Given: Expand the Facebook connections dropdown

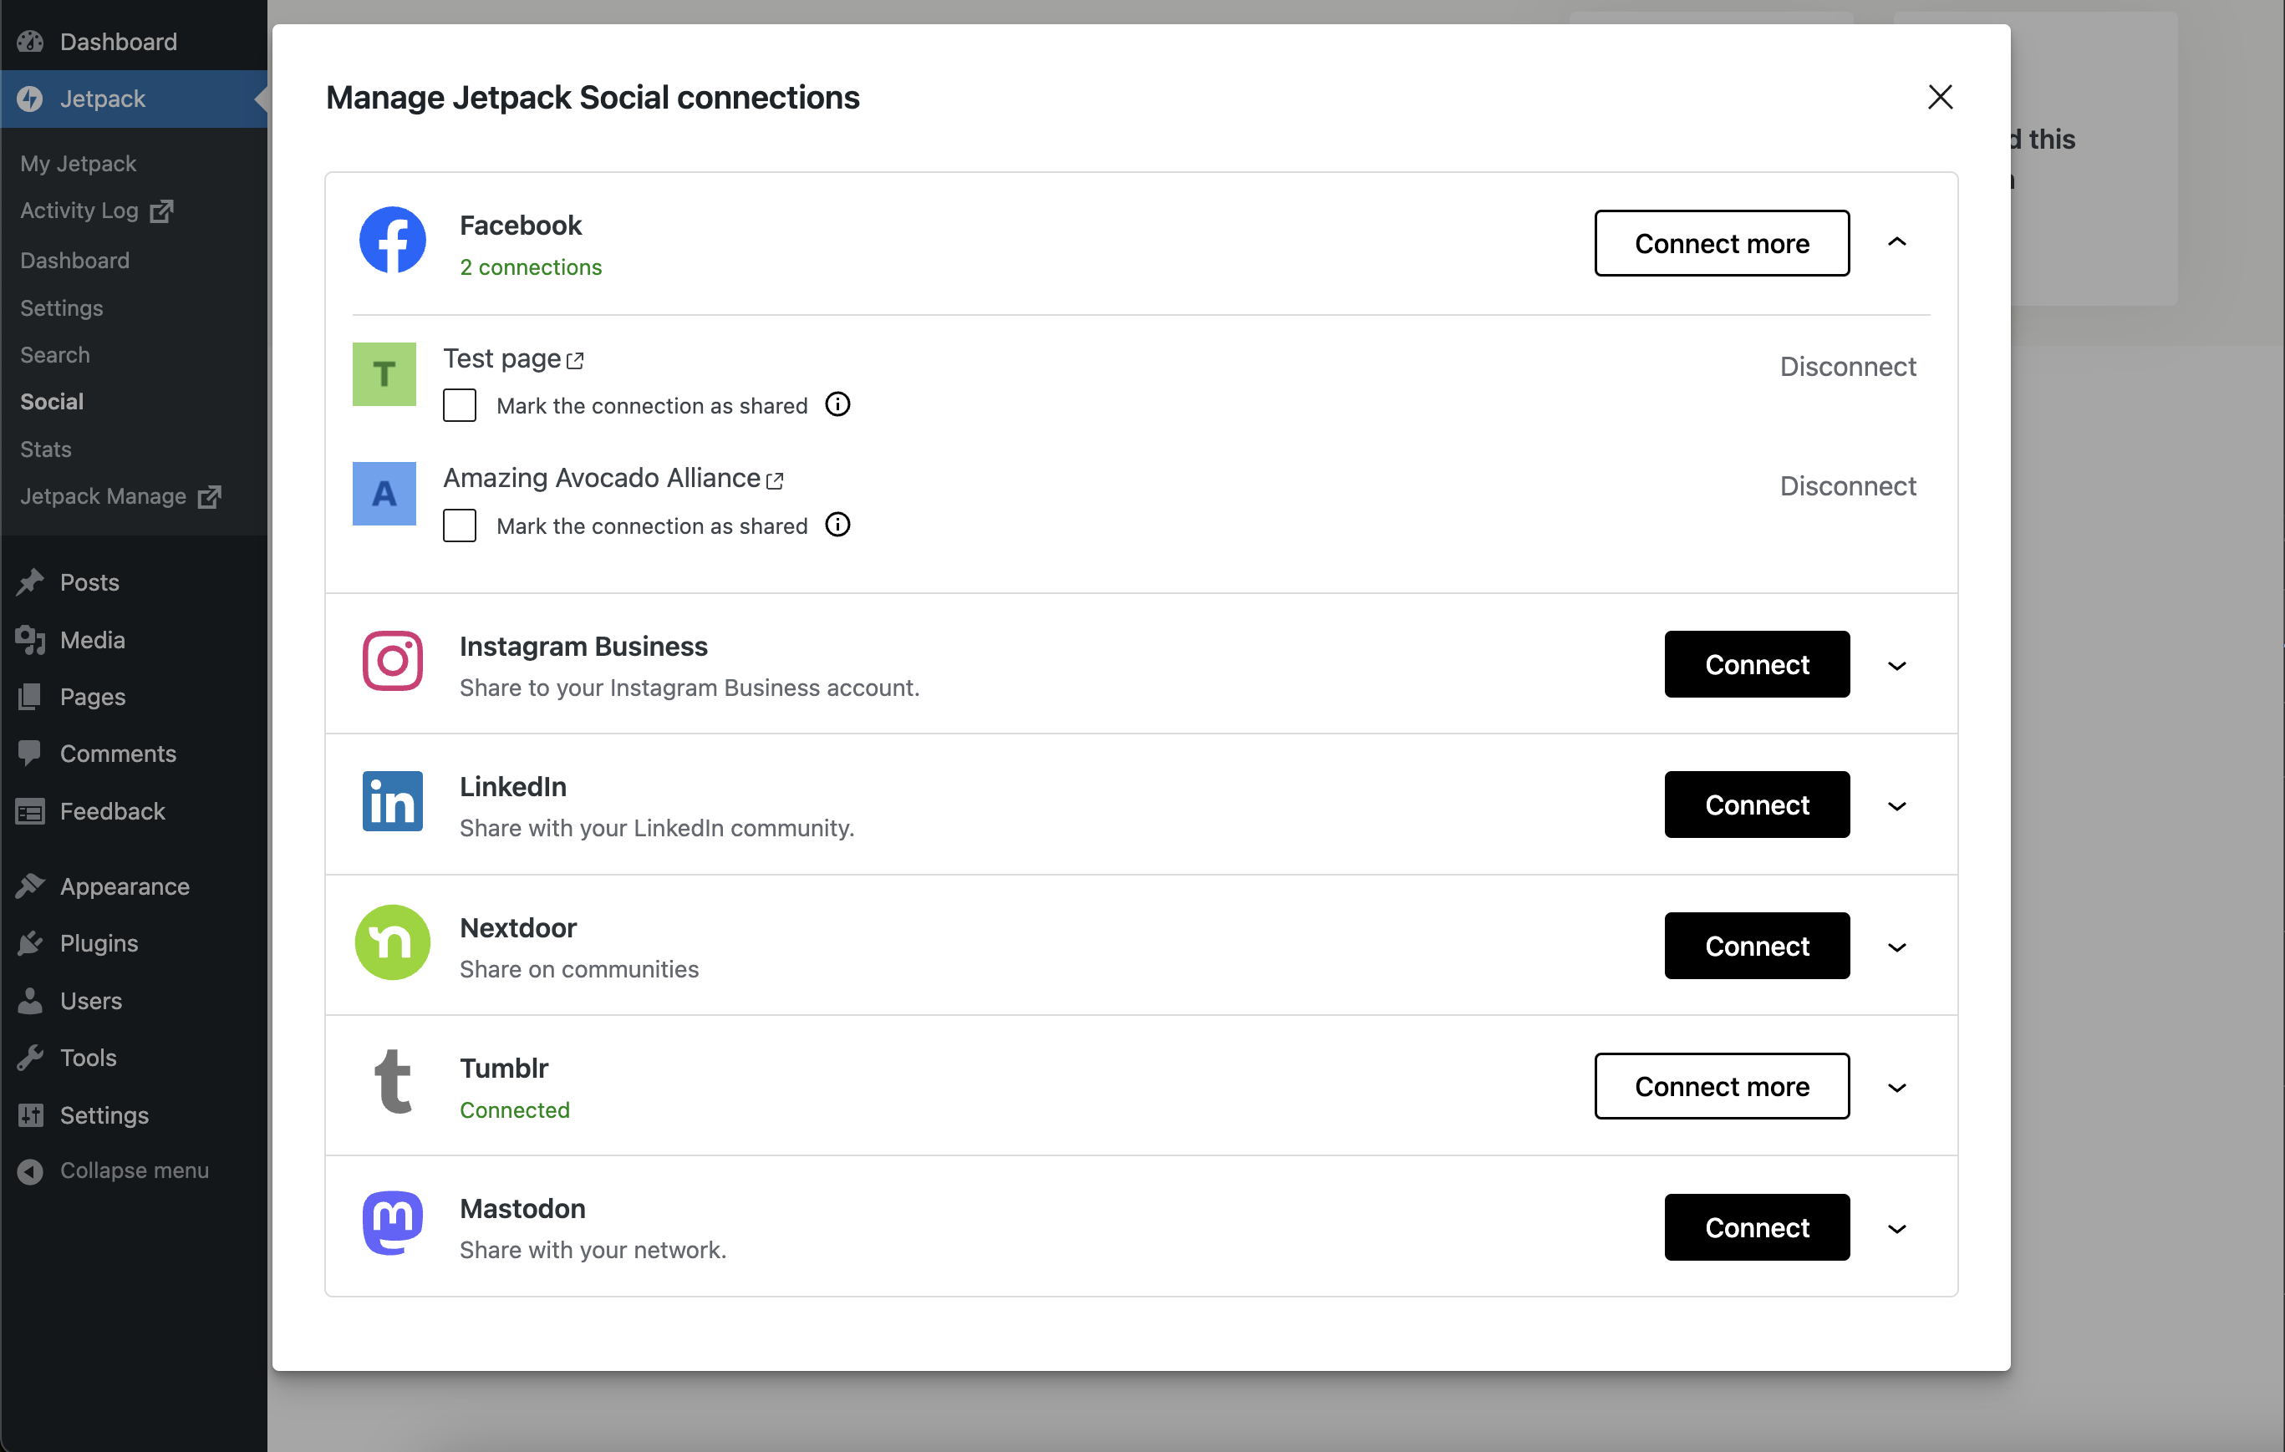Looking at the screenshot, I should click(1896, 243).
